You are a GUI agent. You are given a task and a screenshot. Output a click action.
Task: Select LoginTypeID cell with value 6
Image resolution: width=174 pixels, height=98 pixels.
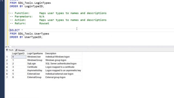coord(19,77)
